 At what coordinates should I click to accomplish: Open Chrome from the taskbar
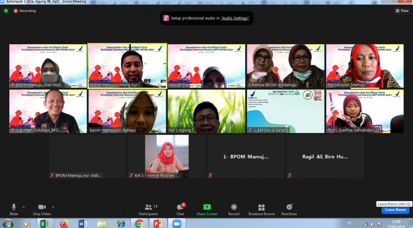[x=139, y=224]
